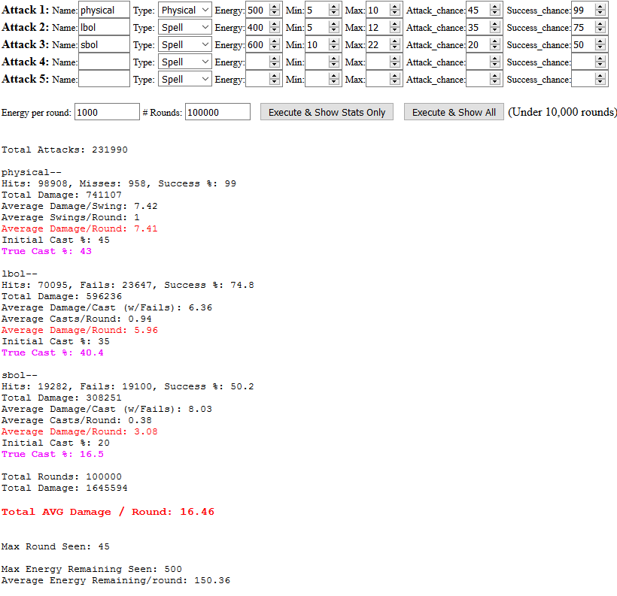Image resolution: width=617 pixels, height=596 pixels.
Task: Click Execute & Show All button
Action: pyautogui.click(x=454, y=112)
